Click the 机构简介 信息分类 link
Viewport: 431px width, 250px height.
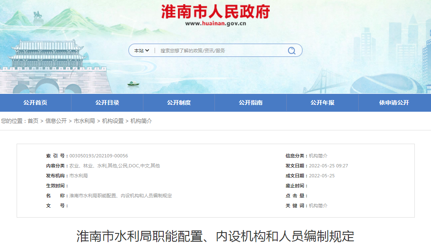coord(318,155)
